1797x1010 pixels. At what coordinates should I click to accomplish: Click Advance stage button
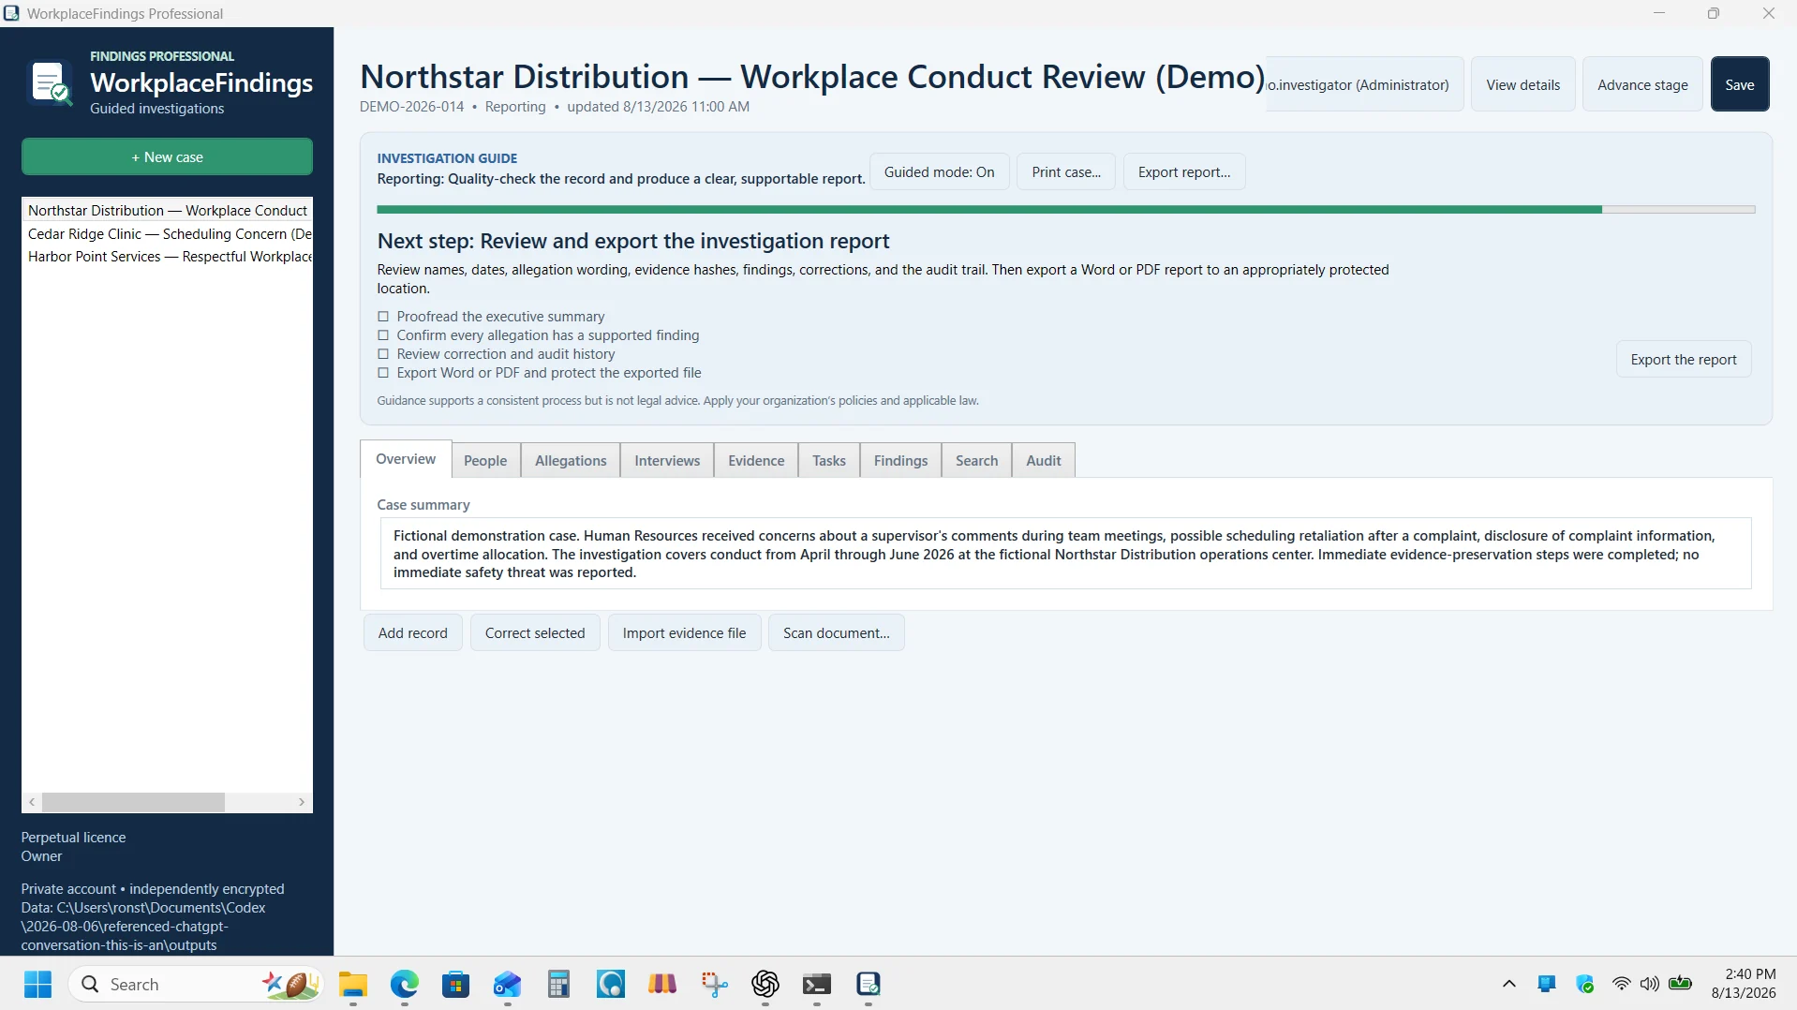pyautogui.click(x=1642, y=84)
